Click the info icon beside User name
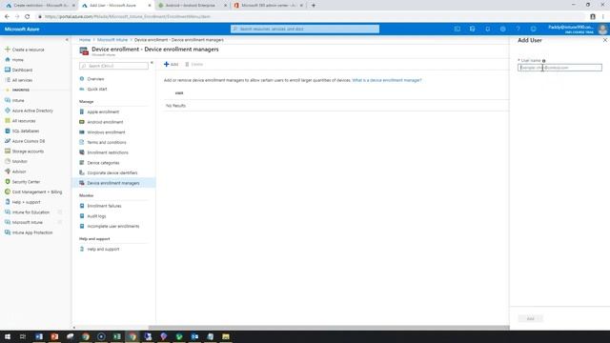The width and height of the screenshot is (610, 343). 544,61
